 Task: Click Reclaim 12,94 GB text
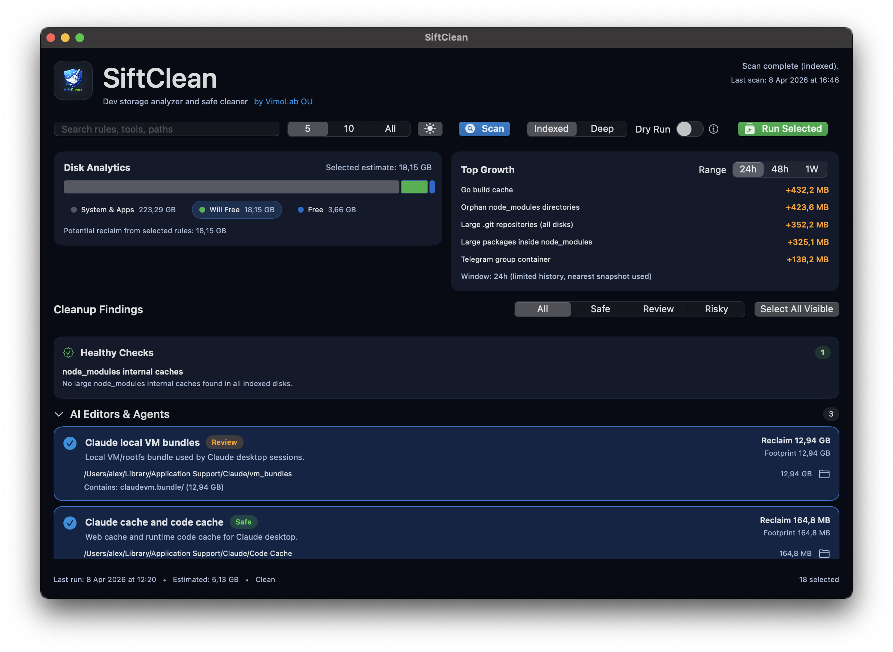click(x=796, y=440)
